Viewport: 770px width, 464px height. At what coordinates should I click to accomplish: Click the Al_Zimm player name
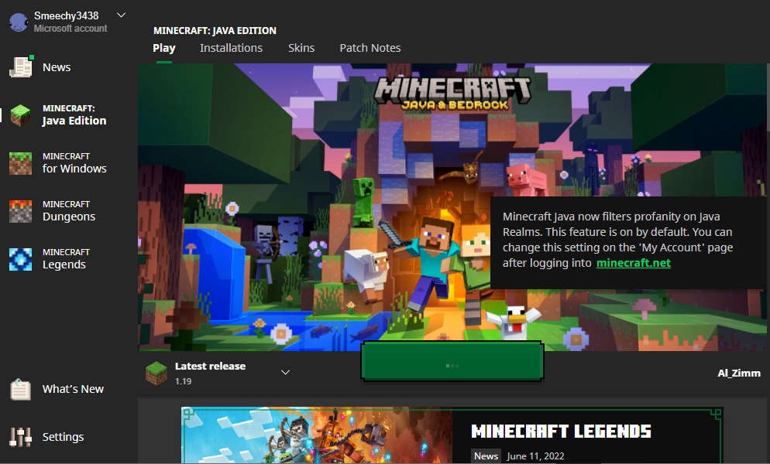click(738, 374)
